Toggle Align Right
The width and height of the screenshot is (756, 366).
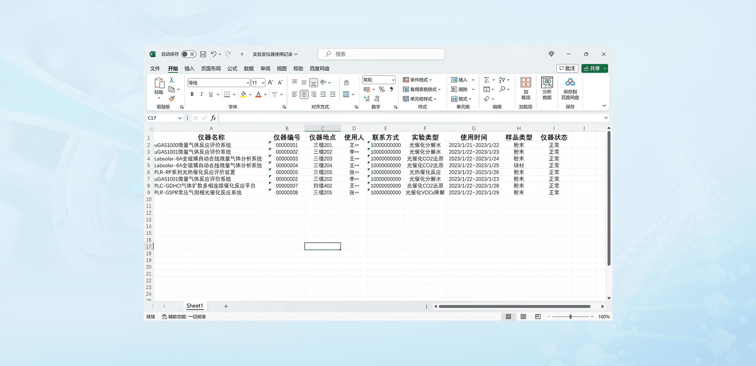click(x=313, y=94)
